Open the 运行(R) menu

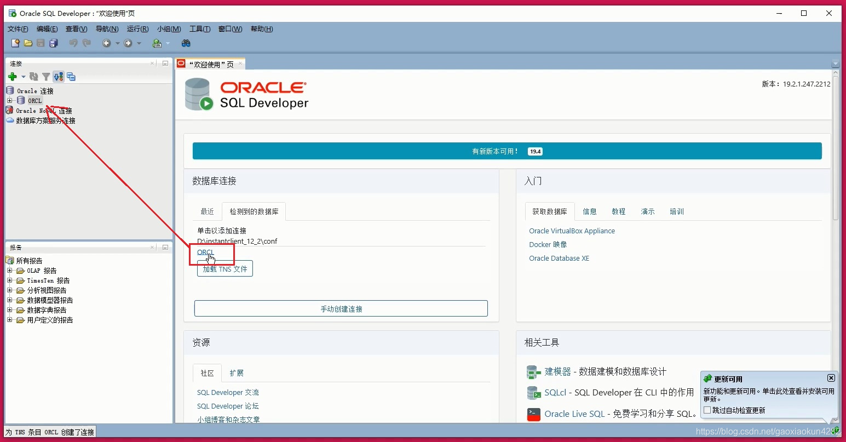pyautogui.click(x=138, y=29)
